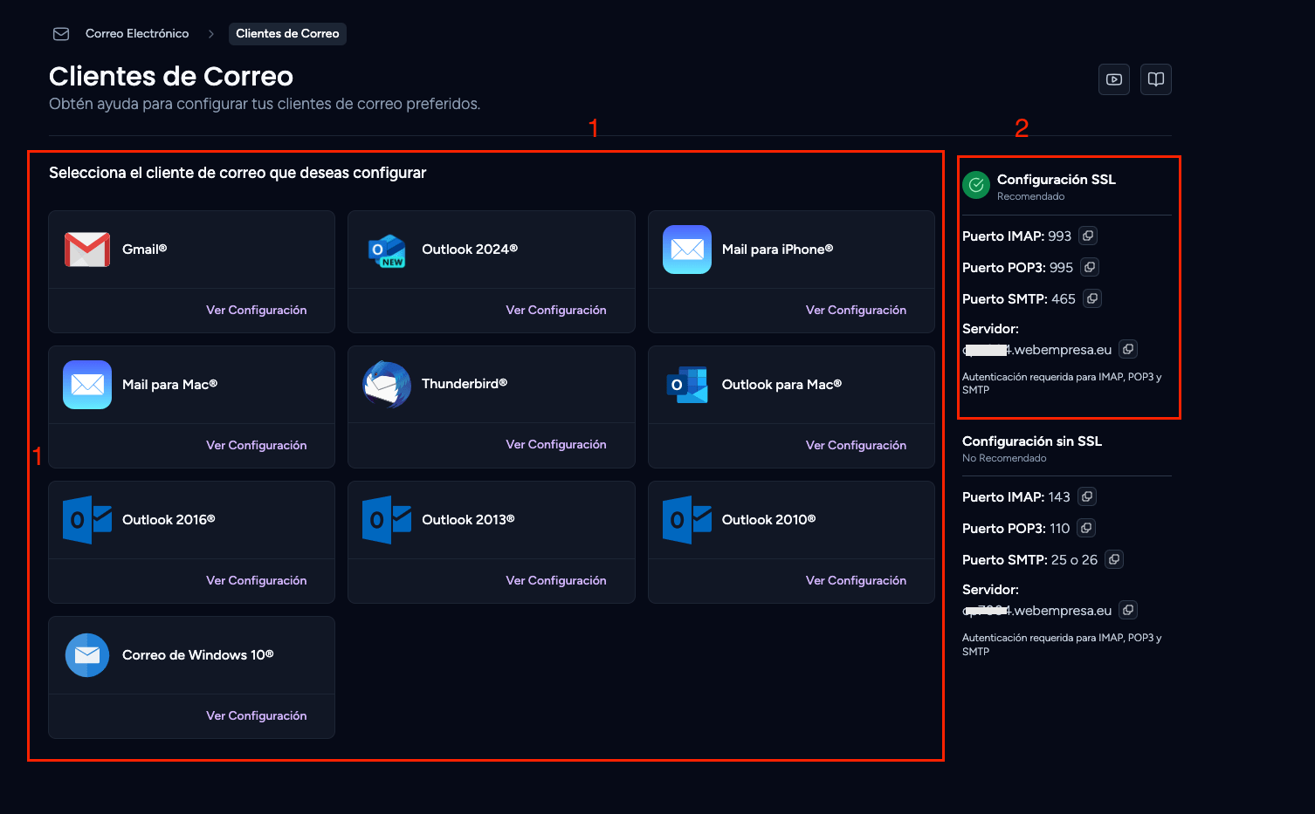This screenshot has width=1315, height=814.
Task: Click the Outlook 2016® card title
Action: (169, 520)
